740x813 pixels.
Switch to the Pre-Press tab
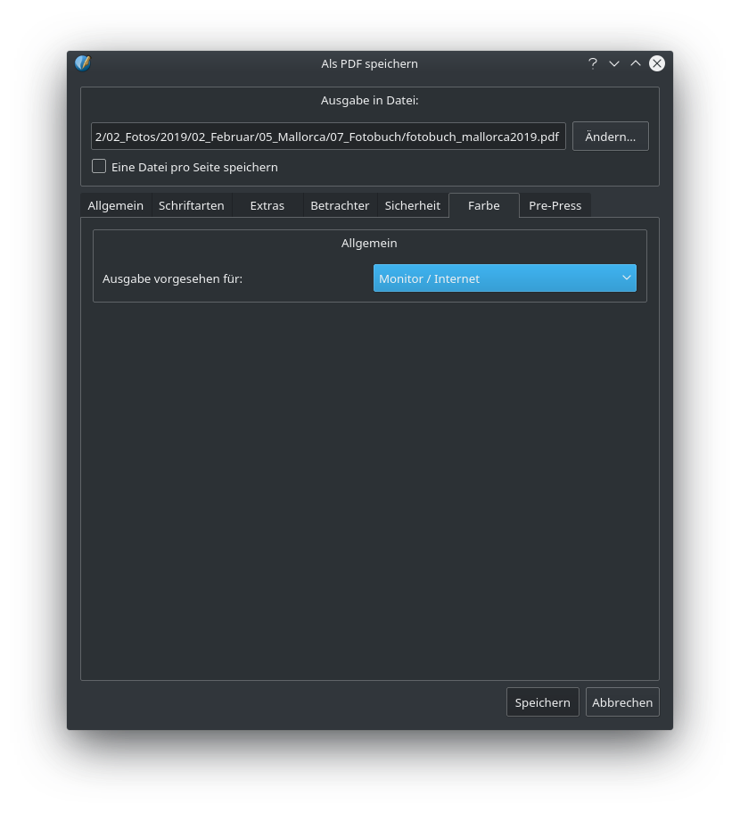(555, 205)
